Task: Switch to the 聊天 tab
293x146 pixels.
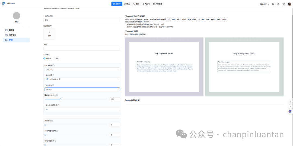Action: (x=127, y=4)
